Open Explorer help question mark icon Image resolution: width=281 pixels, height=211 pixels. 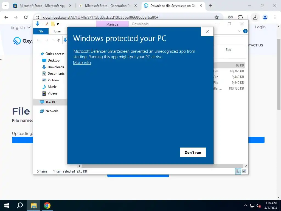tap(245, 31)
